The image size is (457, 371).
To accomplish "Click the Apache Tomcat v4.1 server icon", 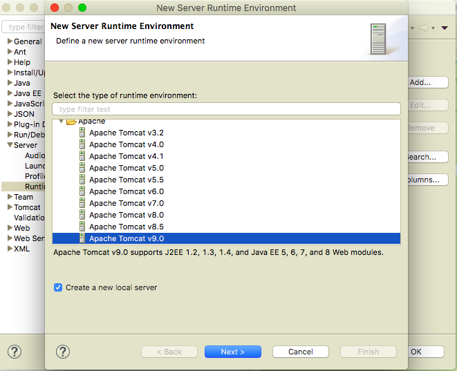I will pos(82,156).
